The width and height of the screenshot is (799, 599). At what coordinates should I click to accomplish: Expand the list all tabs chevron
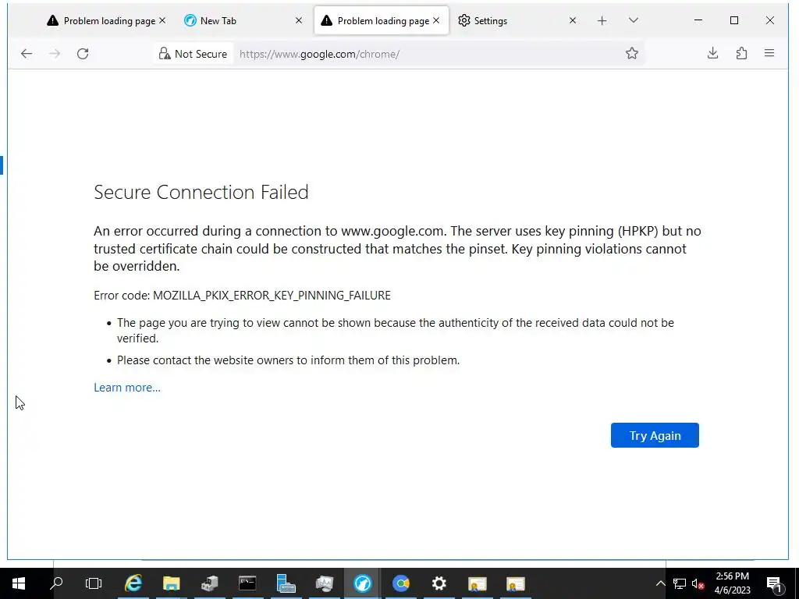pos(634,20)
